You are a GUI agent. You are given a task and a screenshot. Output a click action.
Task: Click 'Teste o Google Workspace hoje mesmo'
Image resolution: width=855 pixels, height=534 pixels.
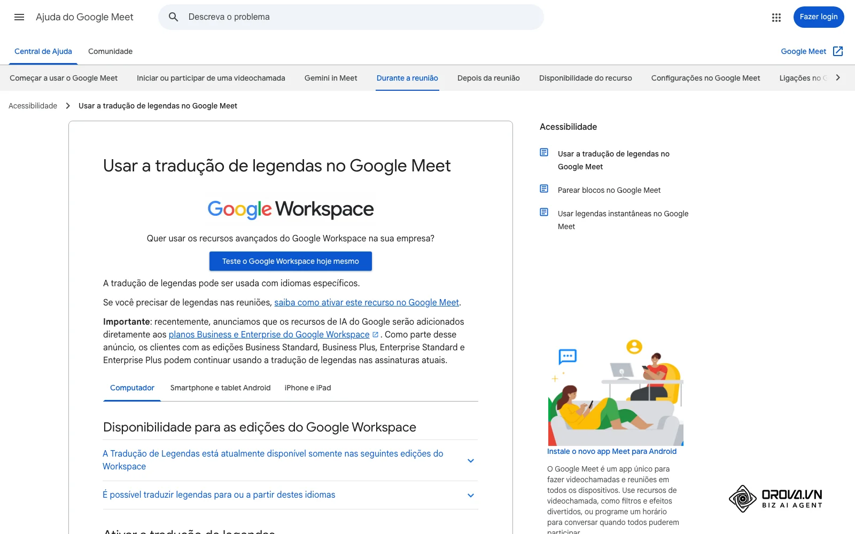[x=291, y=261]
